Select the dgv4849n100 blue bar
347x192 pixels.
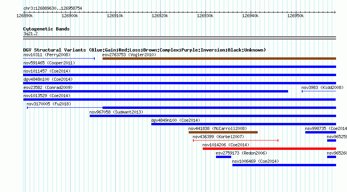244,124
